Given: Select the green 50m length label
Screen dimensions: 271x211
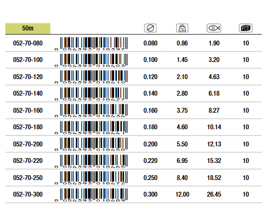Looking at the screenshot, I should pyautogui.click(x=28, y=28).
